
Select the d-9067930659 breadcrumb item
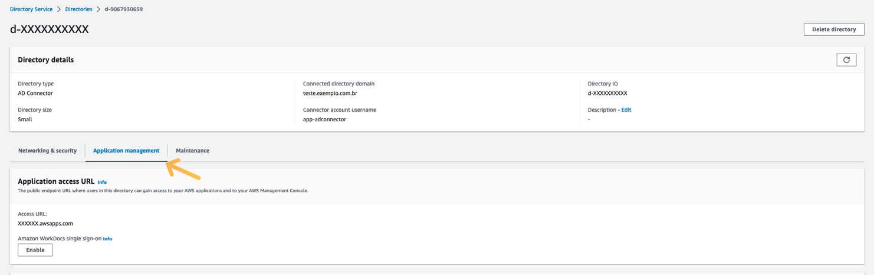124,9
